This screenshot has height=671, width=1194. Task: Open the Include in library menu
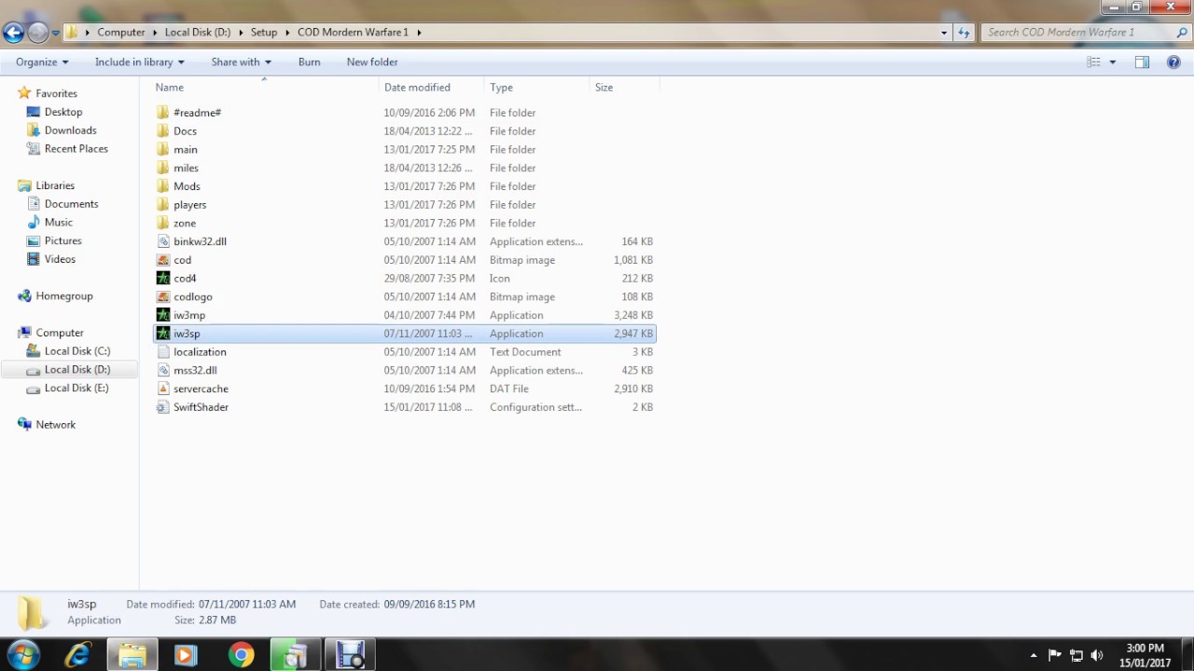pyautogui.click(x=140, y=62)
